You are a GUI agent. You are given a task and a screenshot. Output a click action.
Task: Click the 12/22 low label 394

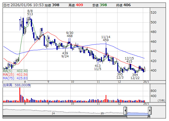[x=135, y=75]
